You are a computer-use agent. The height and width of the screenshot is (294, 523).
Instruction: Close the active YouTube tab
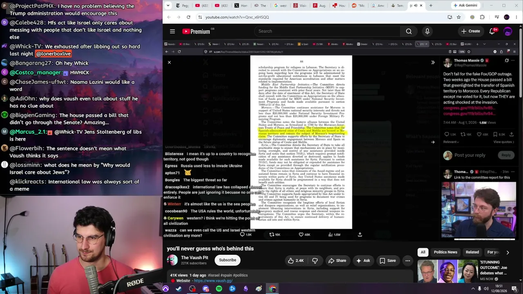click(421, 6)
